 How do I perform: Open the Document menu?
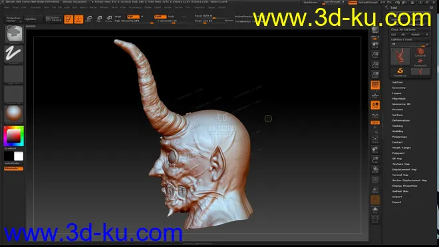point(35,7)
